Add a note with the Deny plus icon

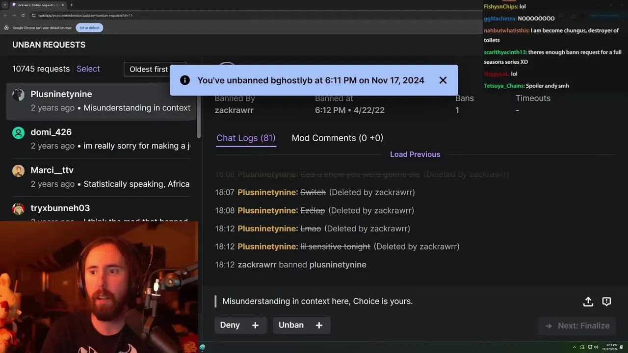[x=255, y=326]
